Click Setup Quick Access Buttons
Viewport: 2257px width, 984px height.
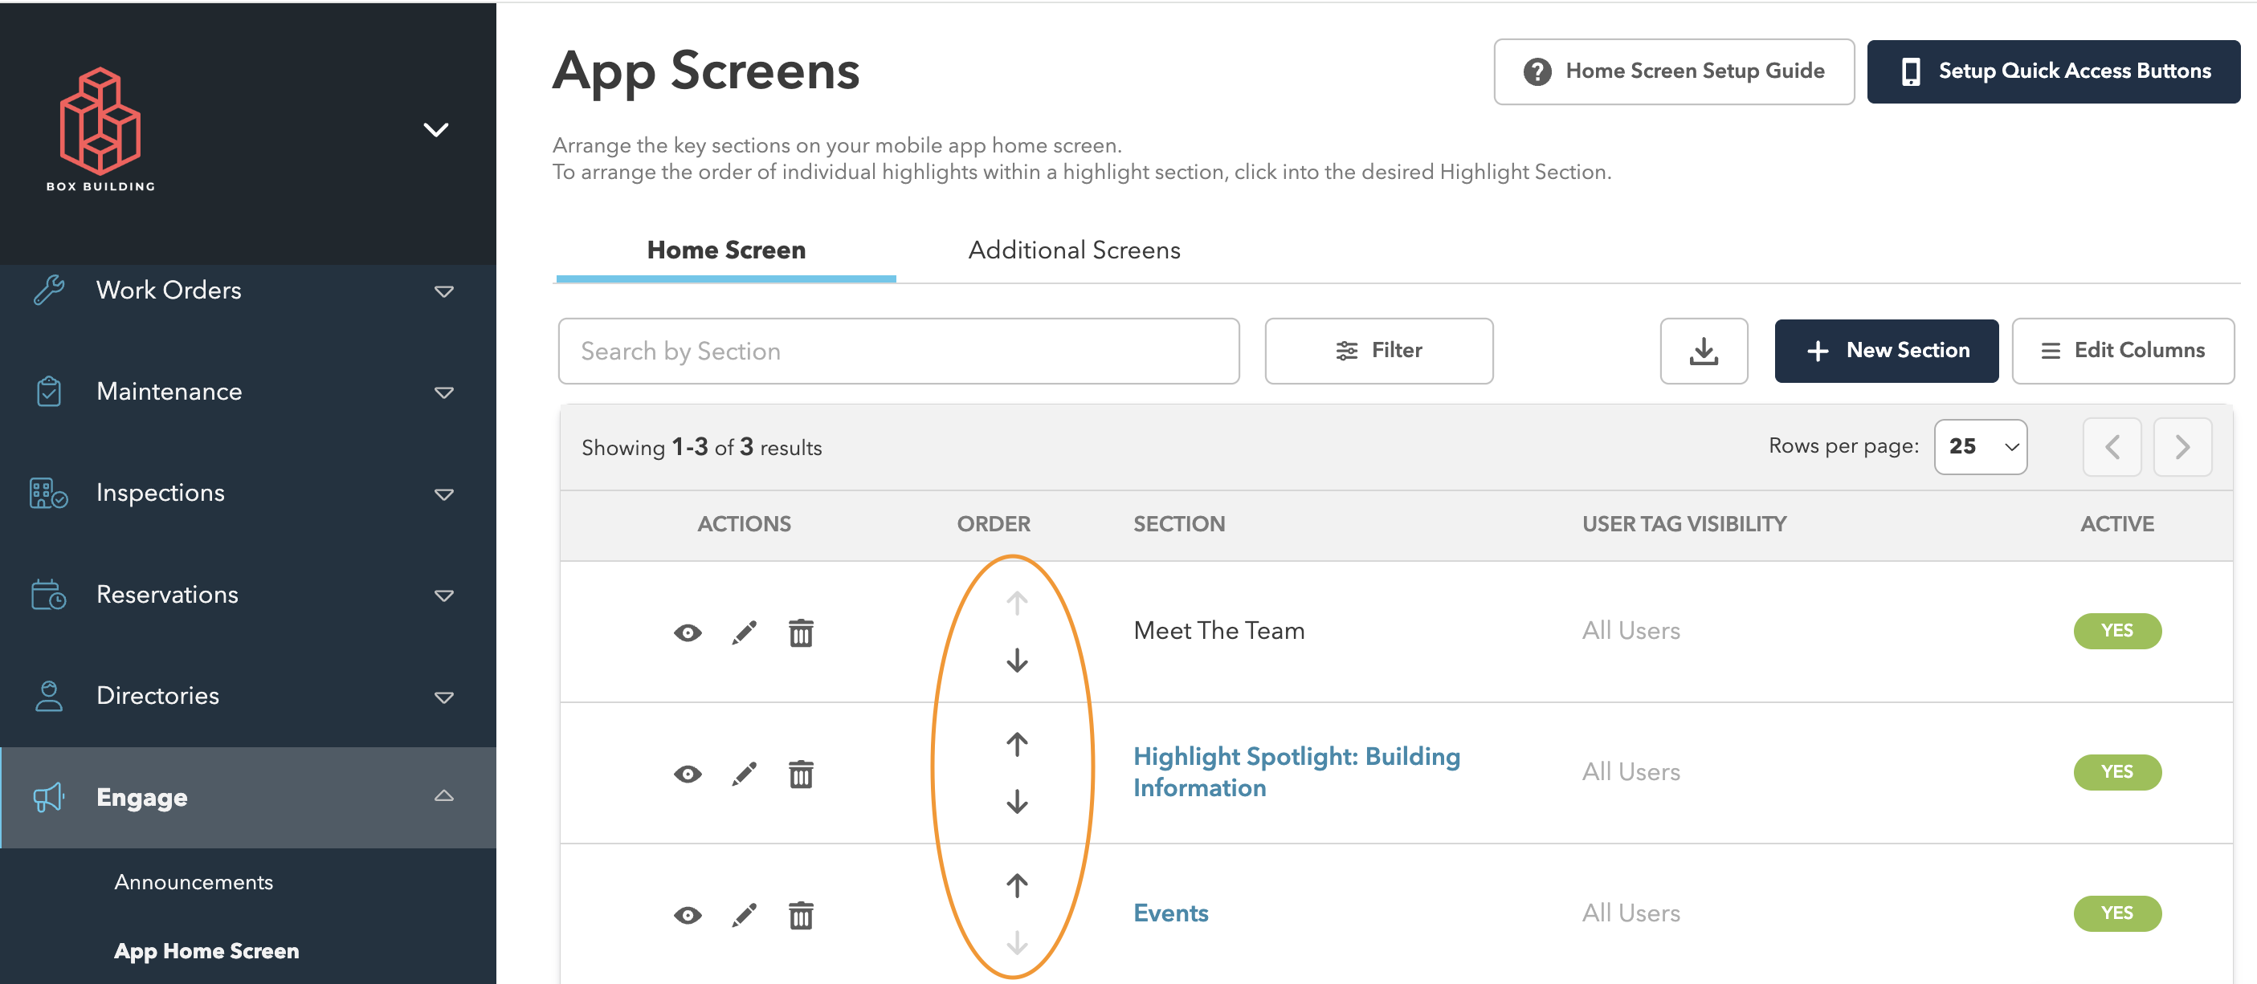2054,71
